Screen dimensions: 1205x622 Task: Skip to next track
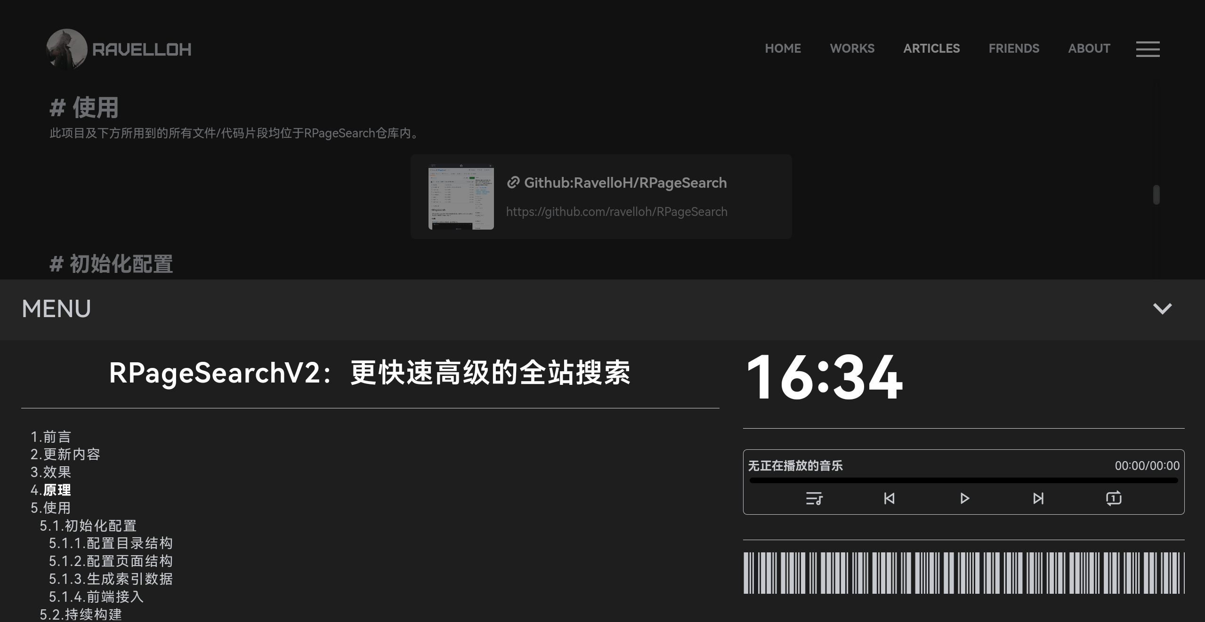(1038, 498)
